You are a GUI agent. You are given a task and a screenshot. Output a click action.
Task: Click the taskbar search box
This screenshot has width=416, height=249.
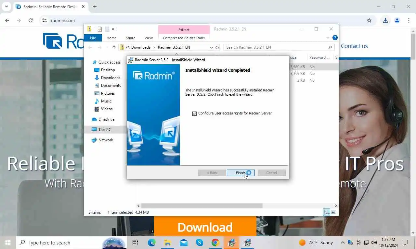coord(71,243)
